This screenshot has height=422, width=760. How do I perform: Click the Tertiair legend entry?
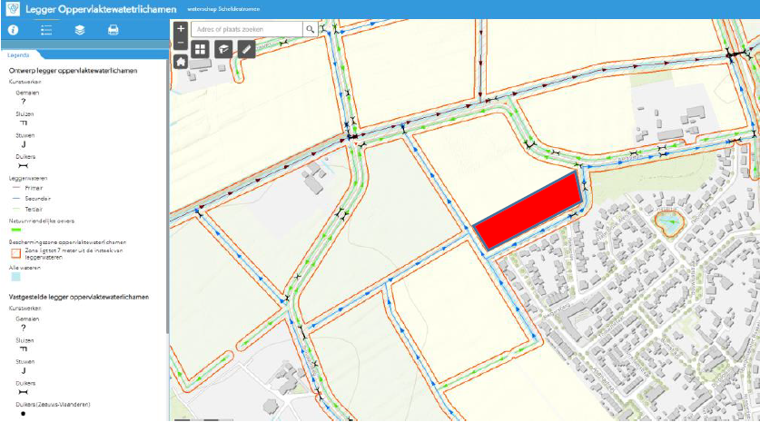coord(34,210)
